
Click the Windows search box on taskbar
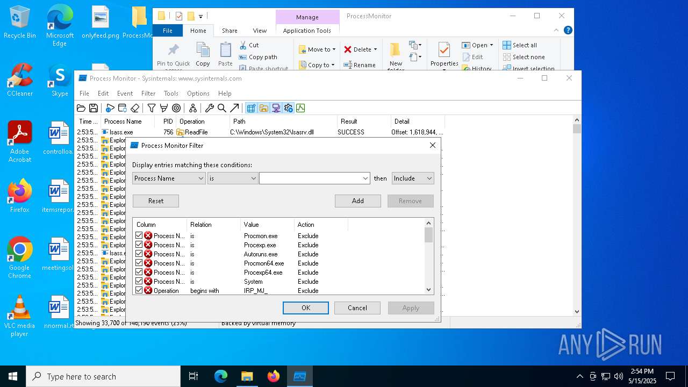103,376
